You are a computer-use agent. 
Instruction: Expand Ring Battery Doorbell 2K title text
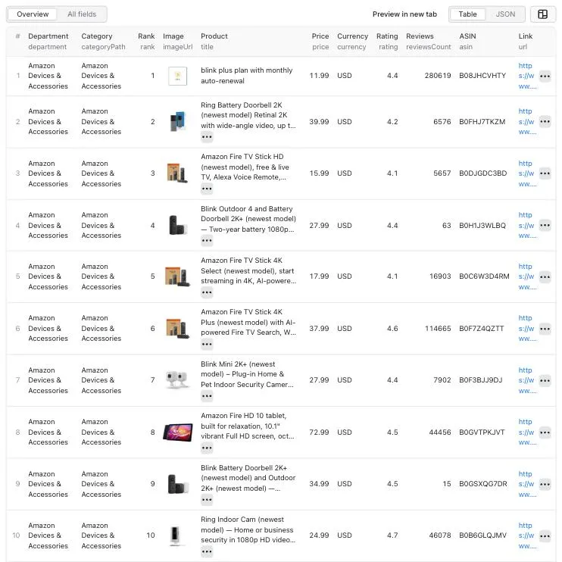(207, 137)
